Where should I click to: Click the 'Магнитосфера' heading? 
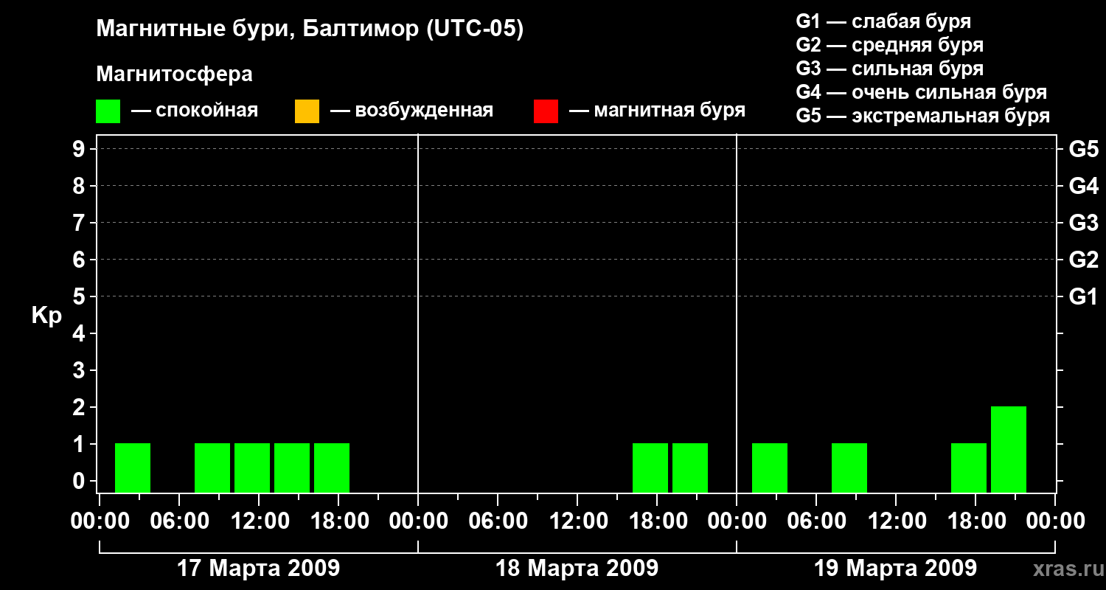tap(174, 74)
